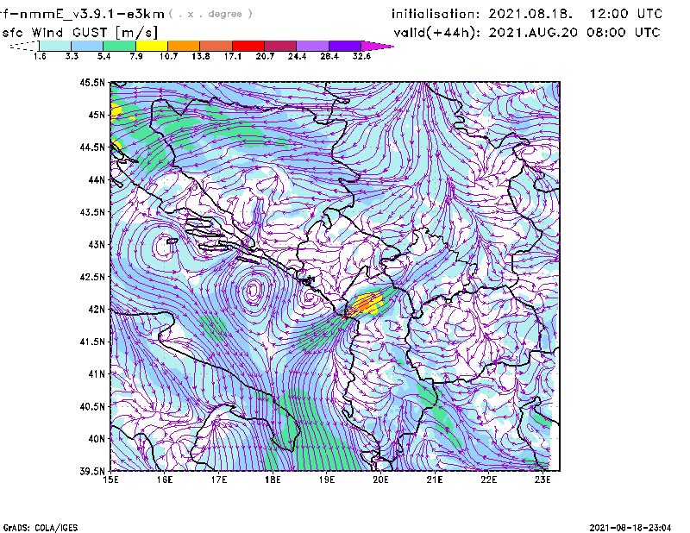Click the large vortex center near 42.3N 17.6E
Image resolution: width=690 pixels, height=533 pixels.
pos(253,292)
